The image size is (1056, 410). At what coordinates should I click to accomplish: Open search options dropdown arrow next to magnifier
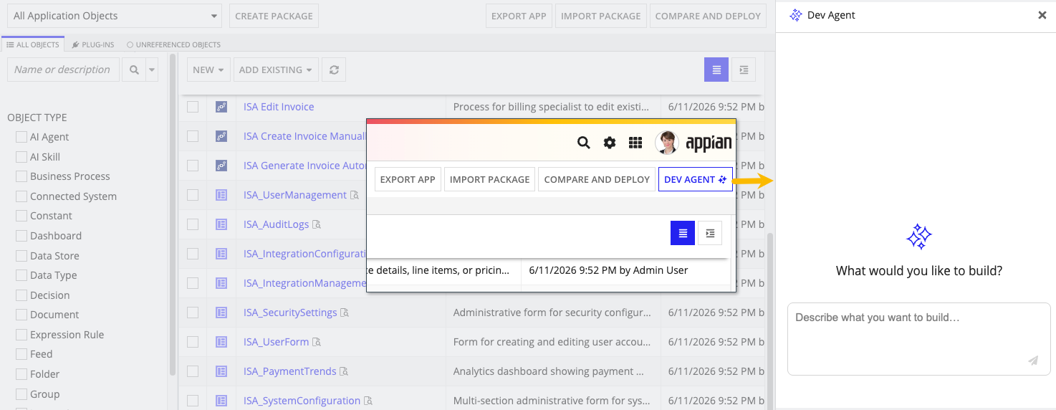pyautogui.click(x=151, y=70)
